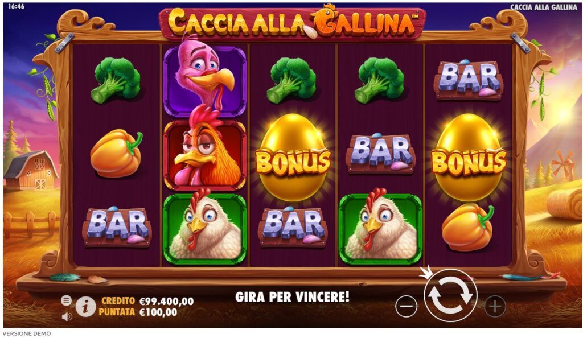Click the white hen on second reel
583x338 pixels.
pos(205,226)
